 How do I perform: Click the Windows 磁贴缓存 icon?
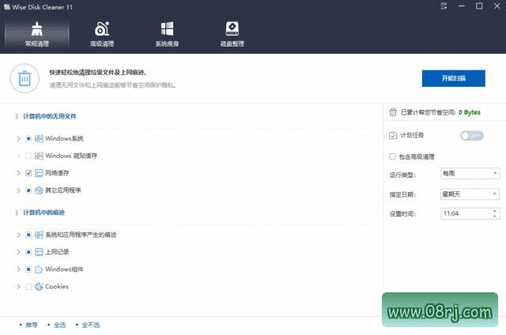39,156
